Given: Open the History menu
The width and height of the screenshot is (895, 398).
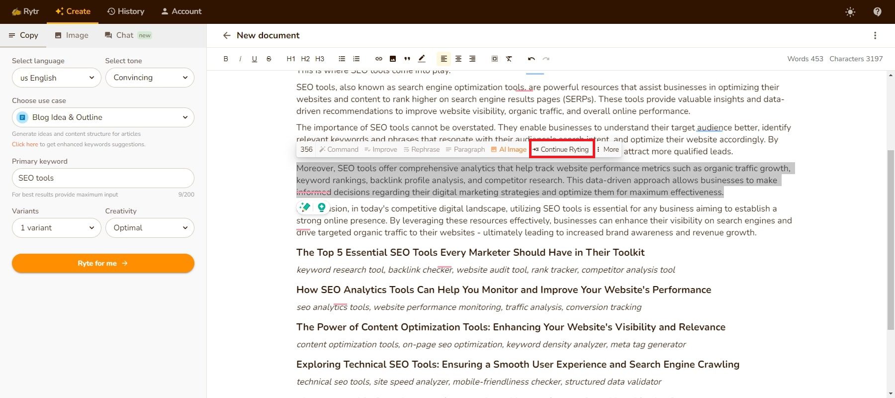Looking at the screenshot, I should 126,11.
